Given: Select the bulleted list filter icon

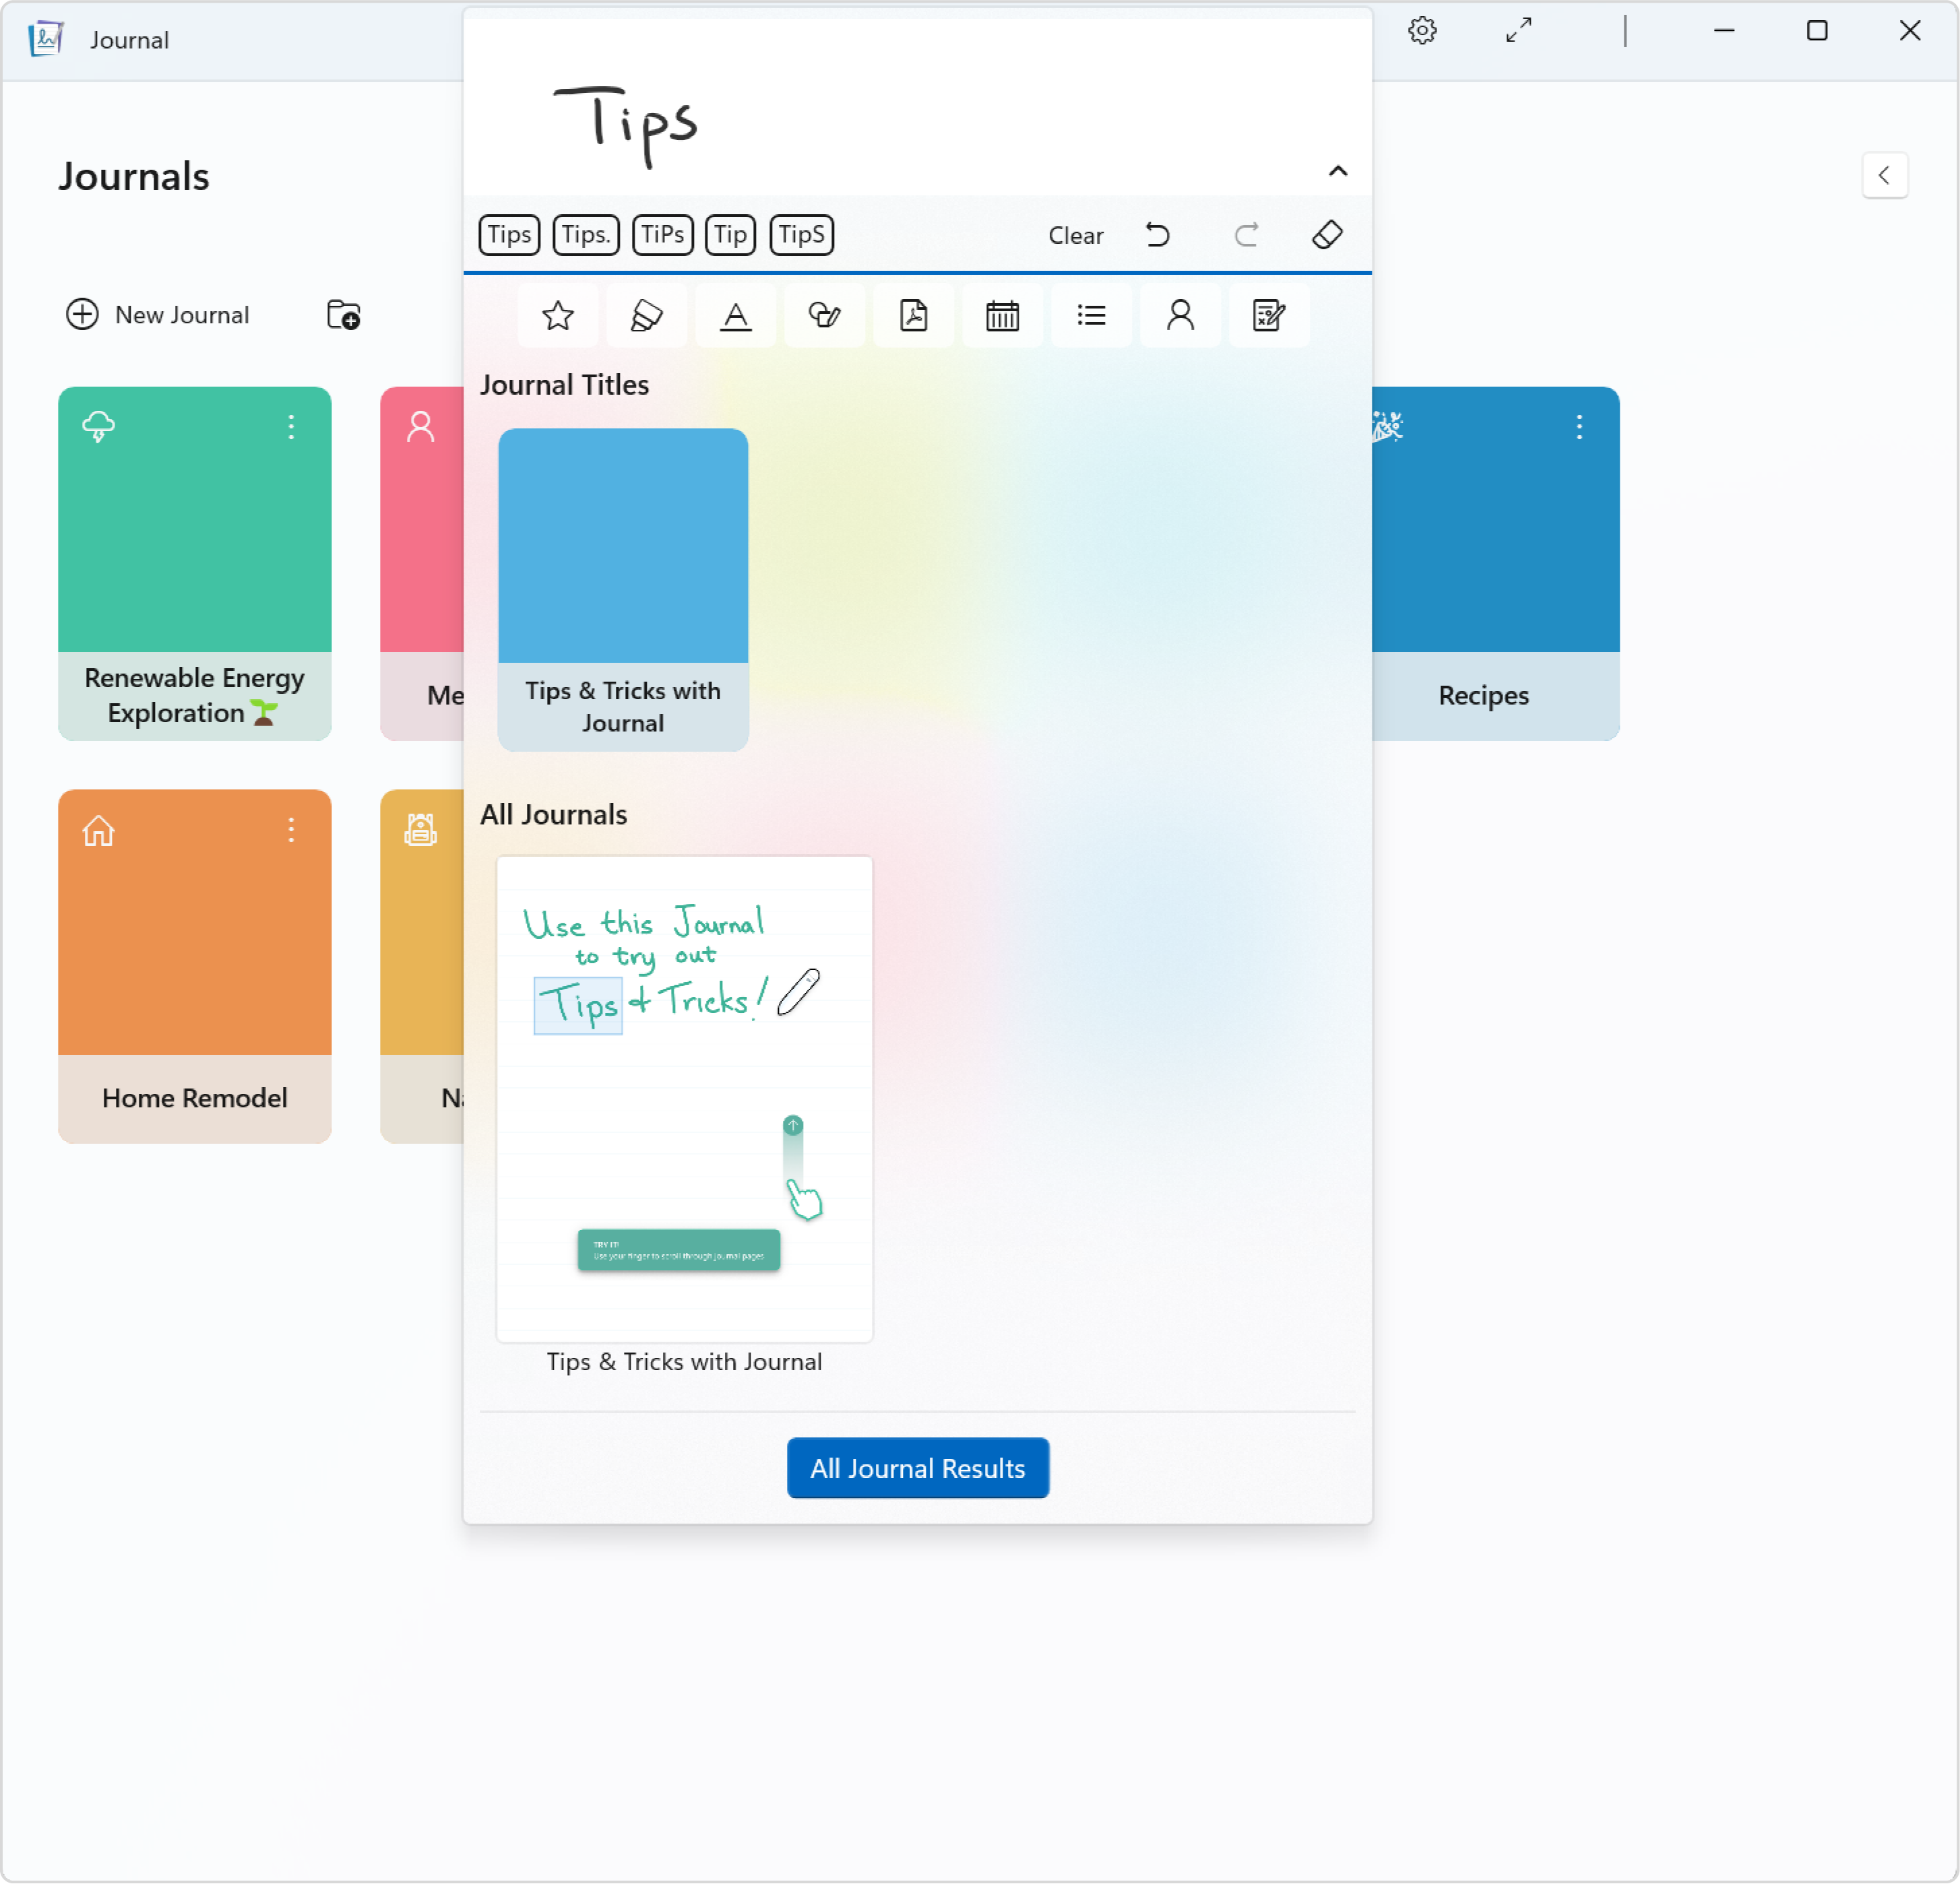Looking at the screenshot, I should coord(1091,316).
